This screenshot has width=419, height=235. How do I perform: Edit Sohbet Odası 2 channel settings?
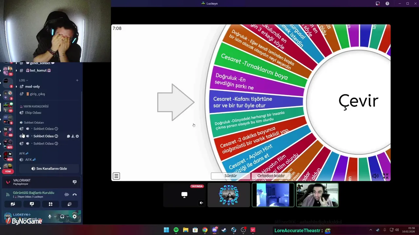(77, 136)
